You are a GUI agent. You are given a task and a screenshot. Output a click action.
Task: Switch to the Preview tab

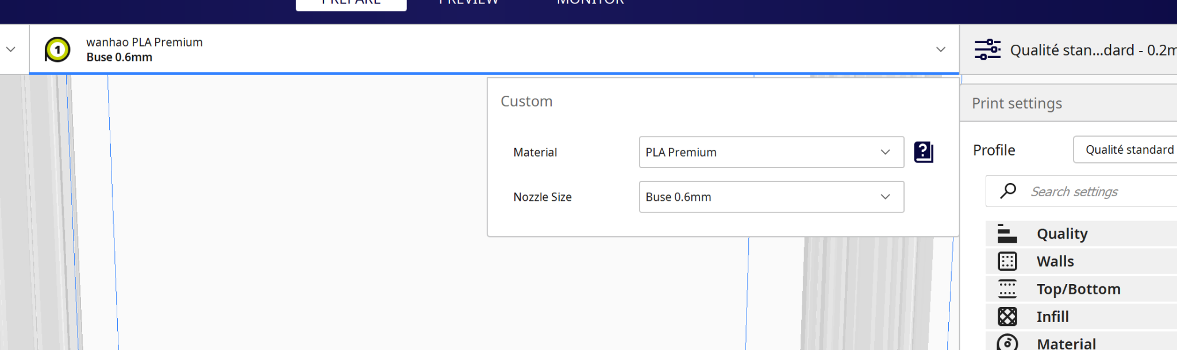pos(468,3)
